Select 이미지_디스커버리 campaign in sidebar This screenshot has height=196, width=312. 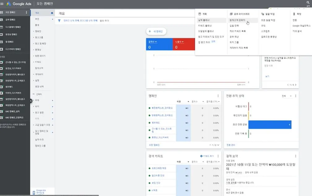pyautogui.click(x=13, y=93)
